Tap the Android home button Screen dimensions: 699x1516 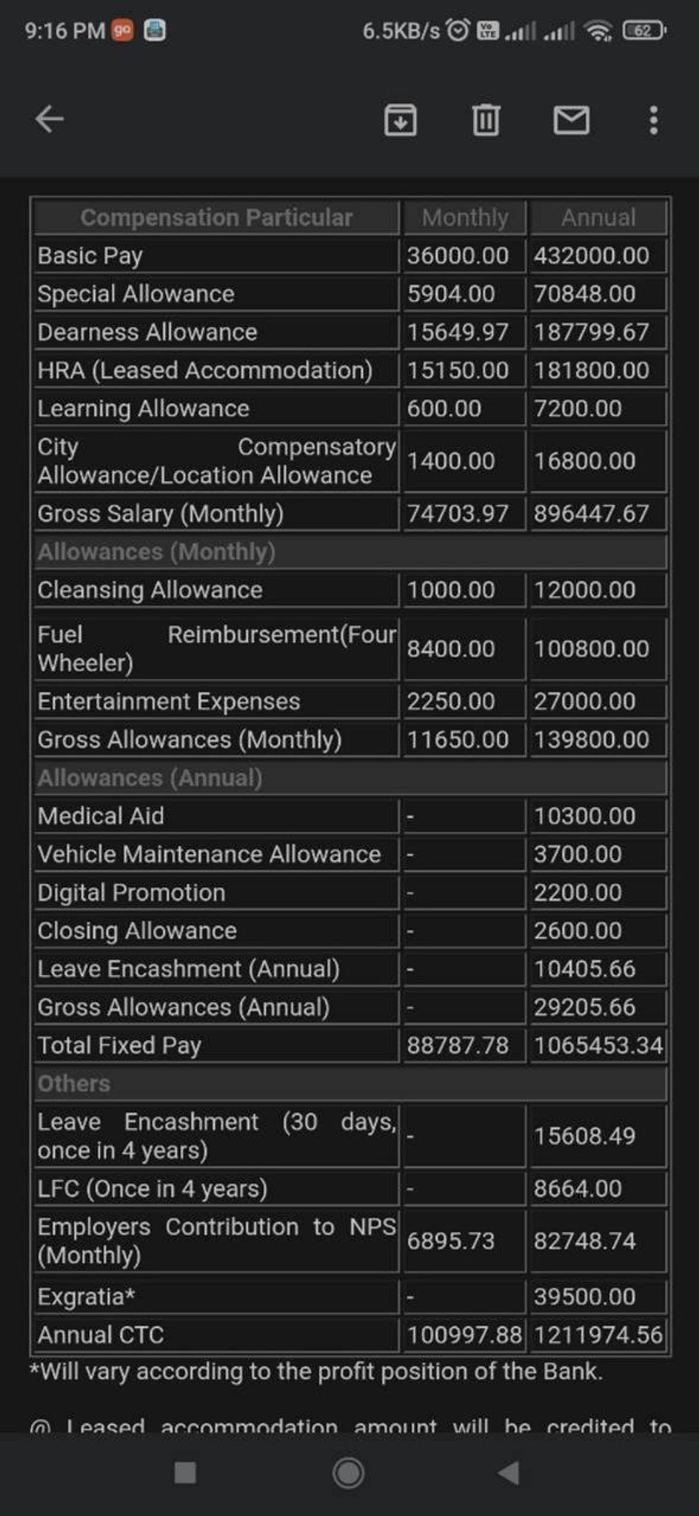point(348,1473)
